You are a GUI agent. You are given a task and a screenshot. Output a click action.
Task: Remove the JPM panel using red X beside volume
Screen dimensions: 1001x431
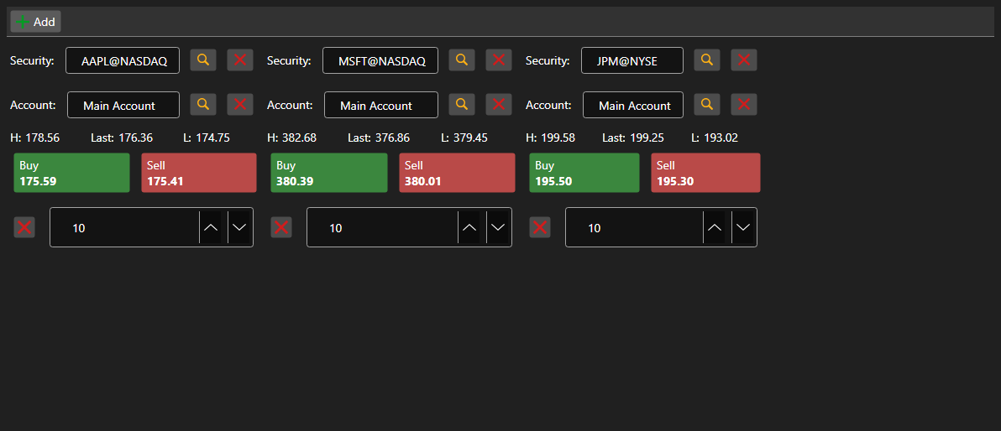tap(540, 227)
